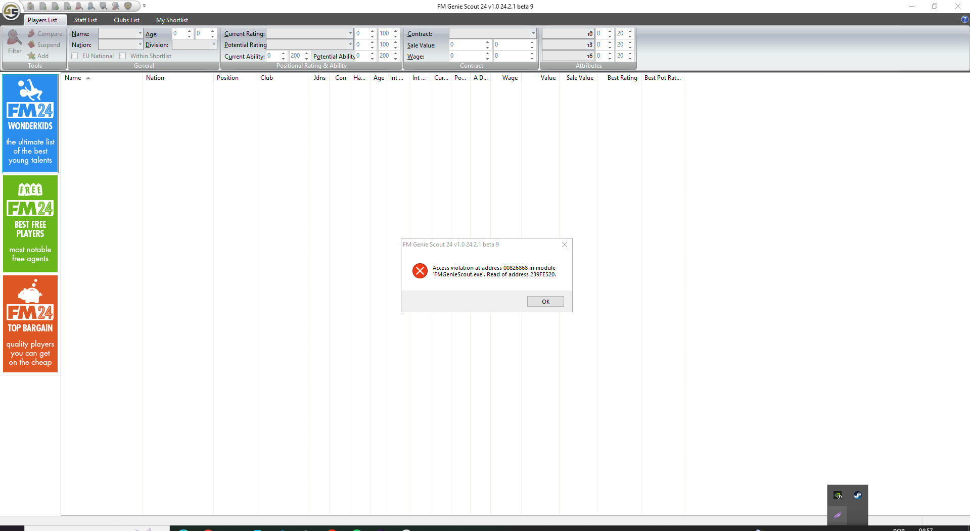Sort by the Best Pot Rat... column header
970x531 pixels.
pyautogui.click(x=663, y=78)
